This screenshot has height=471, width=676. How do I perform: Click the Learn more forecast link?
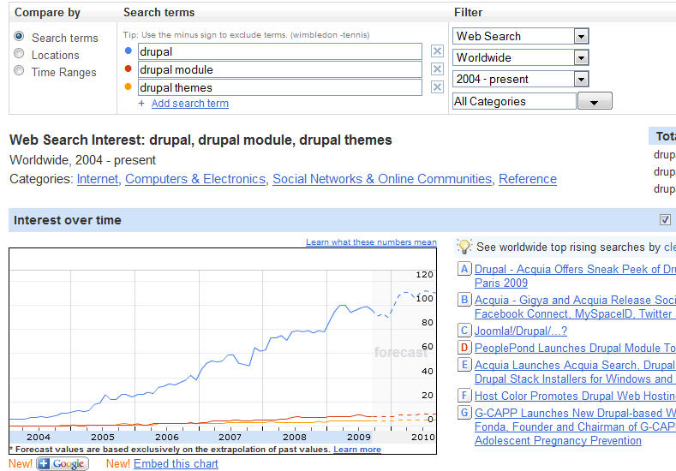pos(357,450)
